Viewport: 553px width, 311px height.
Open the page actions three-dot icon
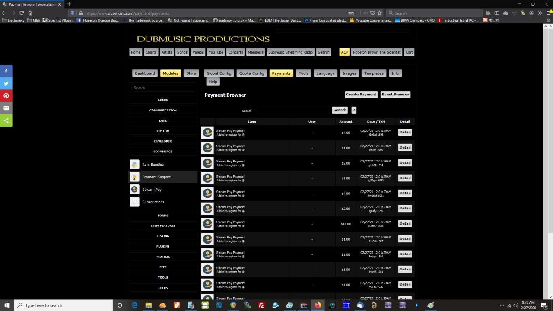[x=365, y=13]
